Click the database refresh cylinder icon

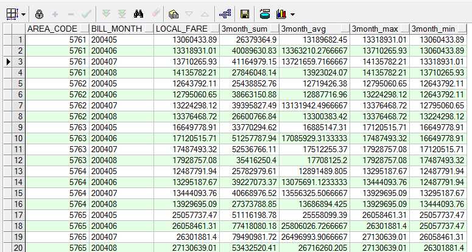pyautogui.click(x=264, y=14)
